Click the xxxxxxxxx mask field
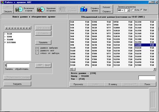The image size is (159, 112). pyautogui.click(x=18, y=28)
